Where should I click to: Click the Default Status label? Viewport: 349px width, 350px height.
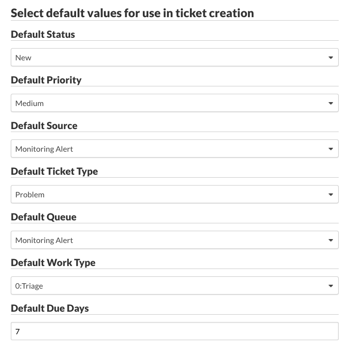pos(43,34)
